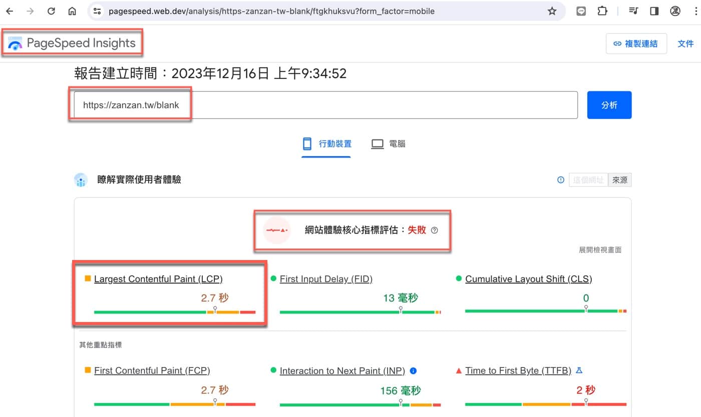Go back to the previous page
701x417 pixels.
[x=10, y=11]
